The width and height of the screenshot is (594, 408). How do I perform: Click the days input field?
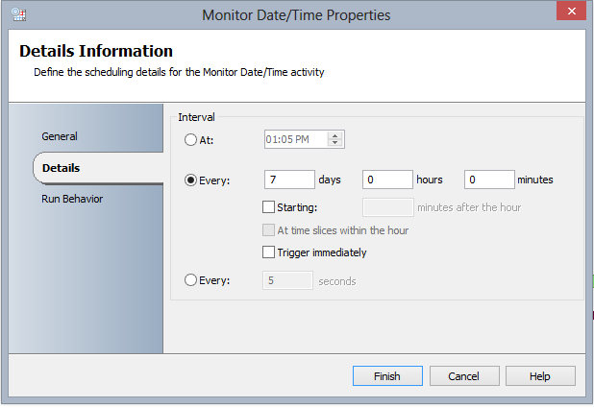289,180
